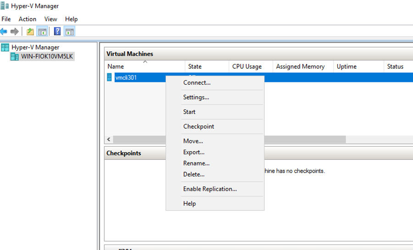
Task: Select the vmcli301 row name
Action: pos(126,77)
